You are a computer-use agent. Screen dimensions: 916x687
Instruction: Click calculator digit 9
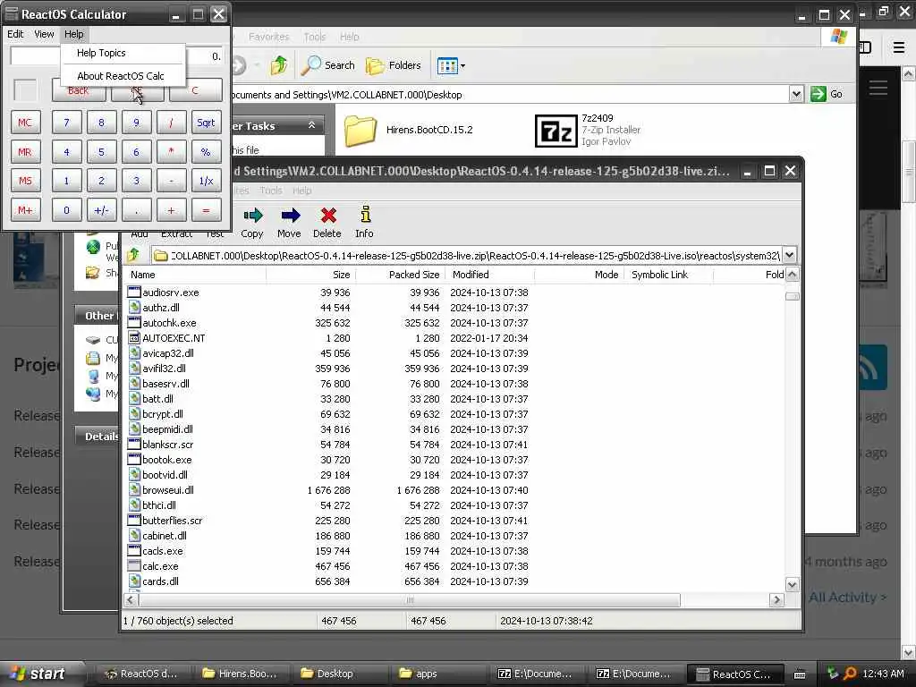coord(136,123)
